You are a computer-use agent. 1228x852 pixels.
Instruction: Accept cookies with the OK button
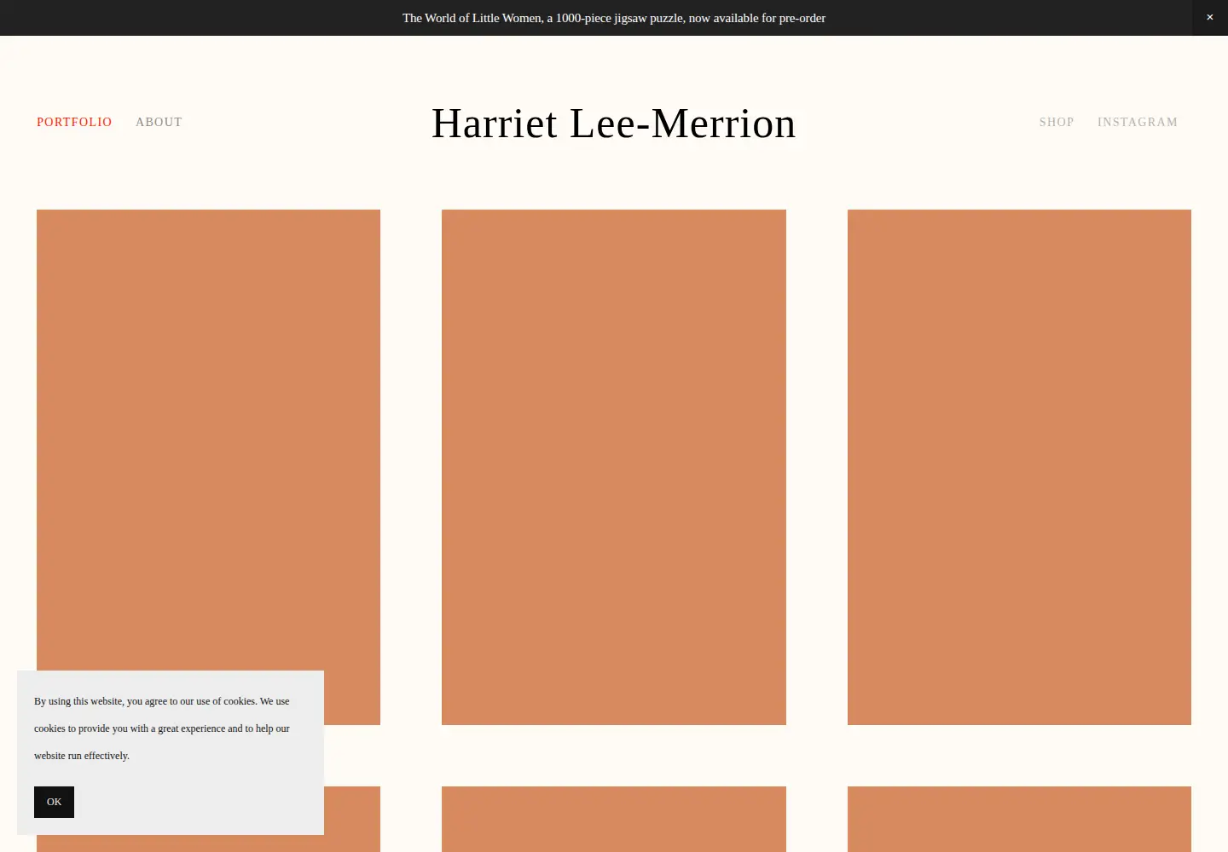coord(54,802)
